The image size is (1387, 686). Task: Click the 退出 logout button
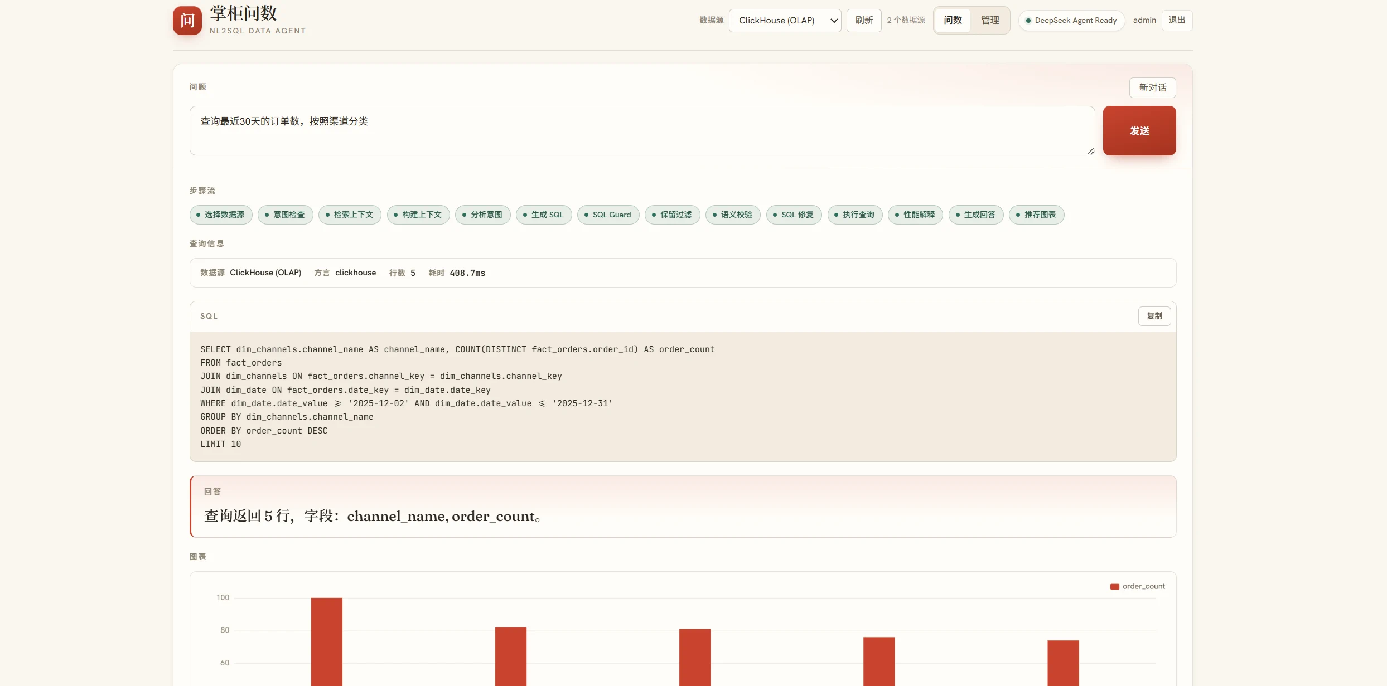(x=1177, y=21)
